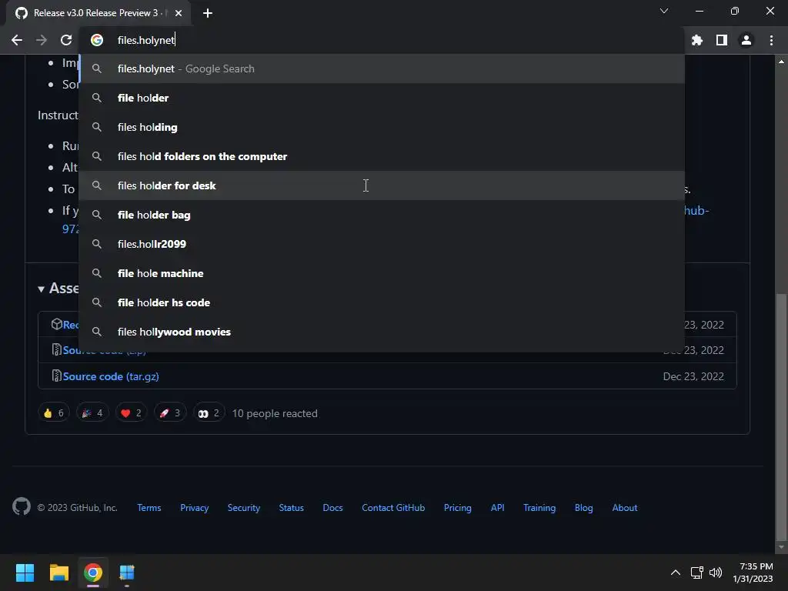Click the page vertical scrollbar thumb
Image resolution: width=788 pixels, height=591 pixels.
pyautogui.click(x=781, y=416)
